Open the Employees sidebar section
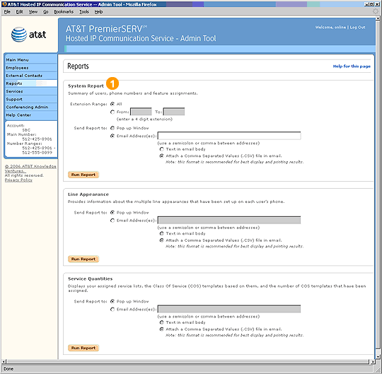The image size is (382, 374). tap(31, 68)
